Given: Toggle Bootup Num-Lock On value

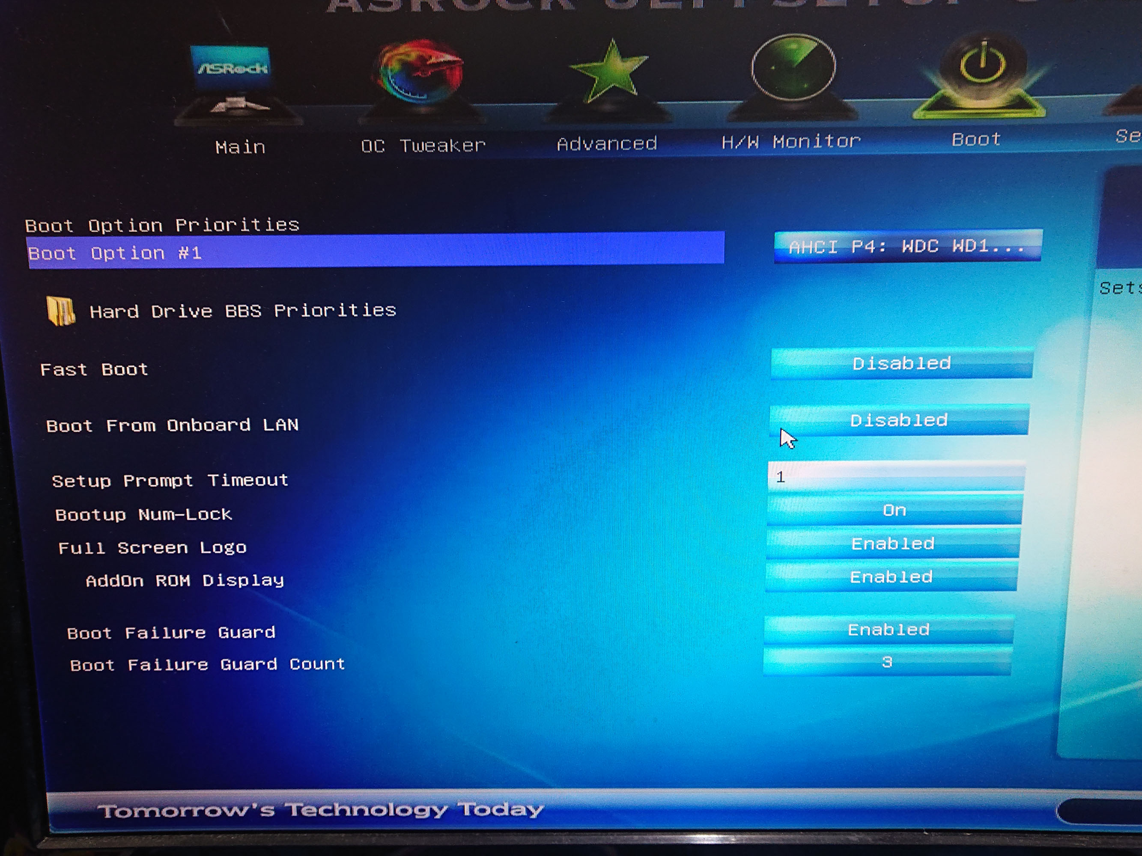Looking at the screenshot, I should (x=894, y=510).
